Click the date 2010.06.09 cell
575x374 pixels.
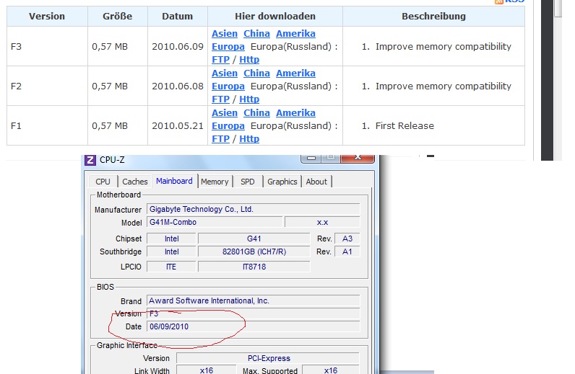pyautogui.click(x=178, y=46)
